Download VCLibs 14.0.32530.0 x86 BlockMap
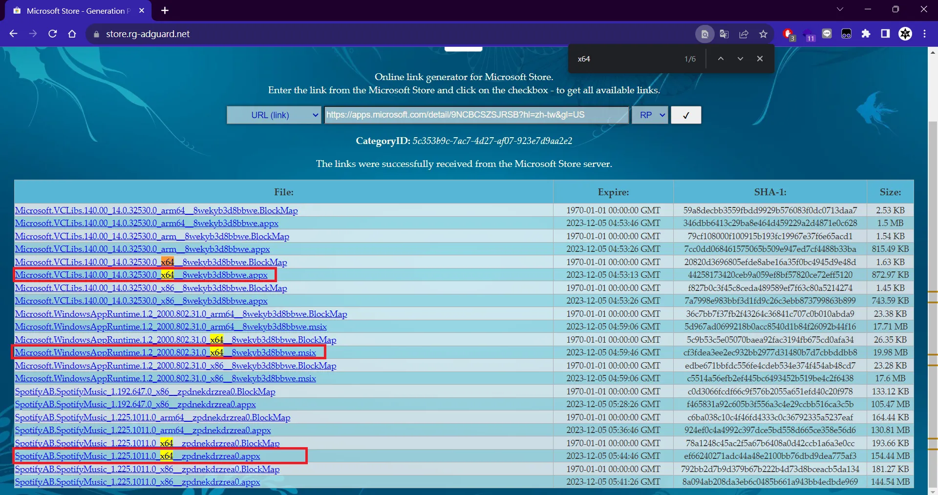938x495 pixels. 151,288
